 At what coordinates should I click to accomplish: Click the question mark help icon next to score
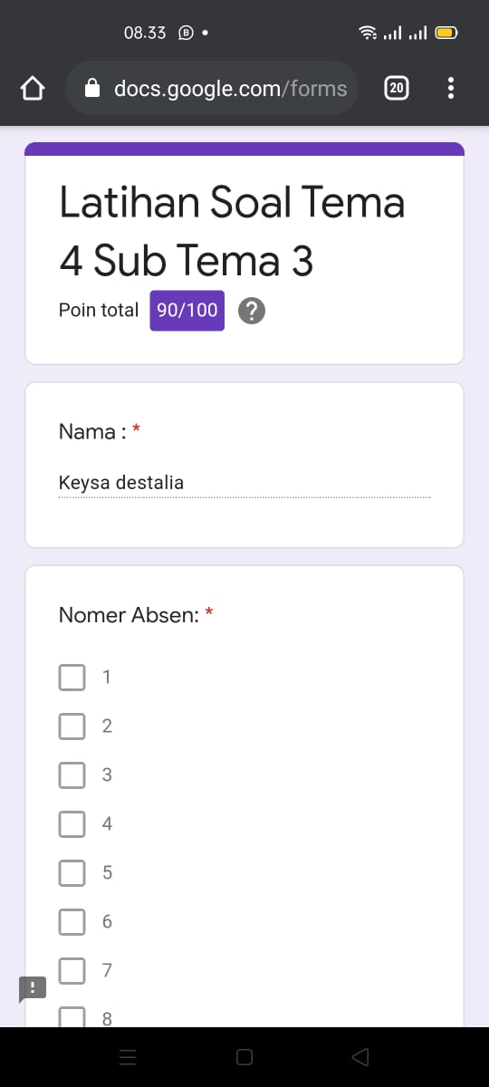pos(252,311)
